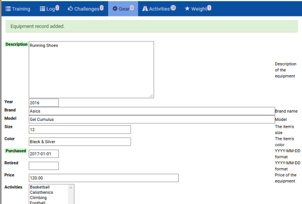Click the Year input field
This screenshot has height=204, width=302.
43,102
